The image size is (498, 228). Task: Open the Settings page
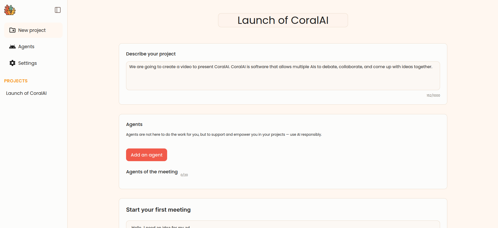(33, 63)
